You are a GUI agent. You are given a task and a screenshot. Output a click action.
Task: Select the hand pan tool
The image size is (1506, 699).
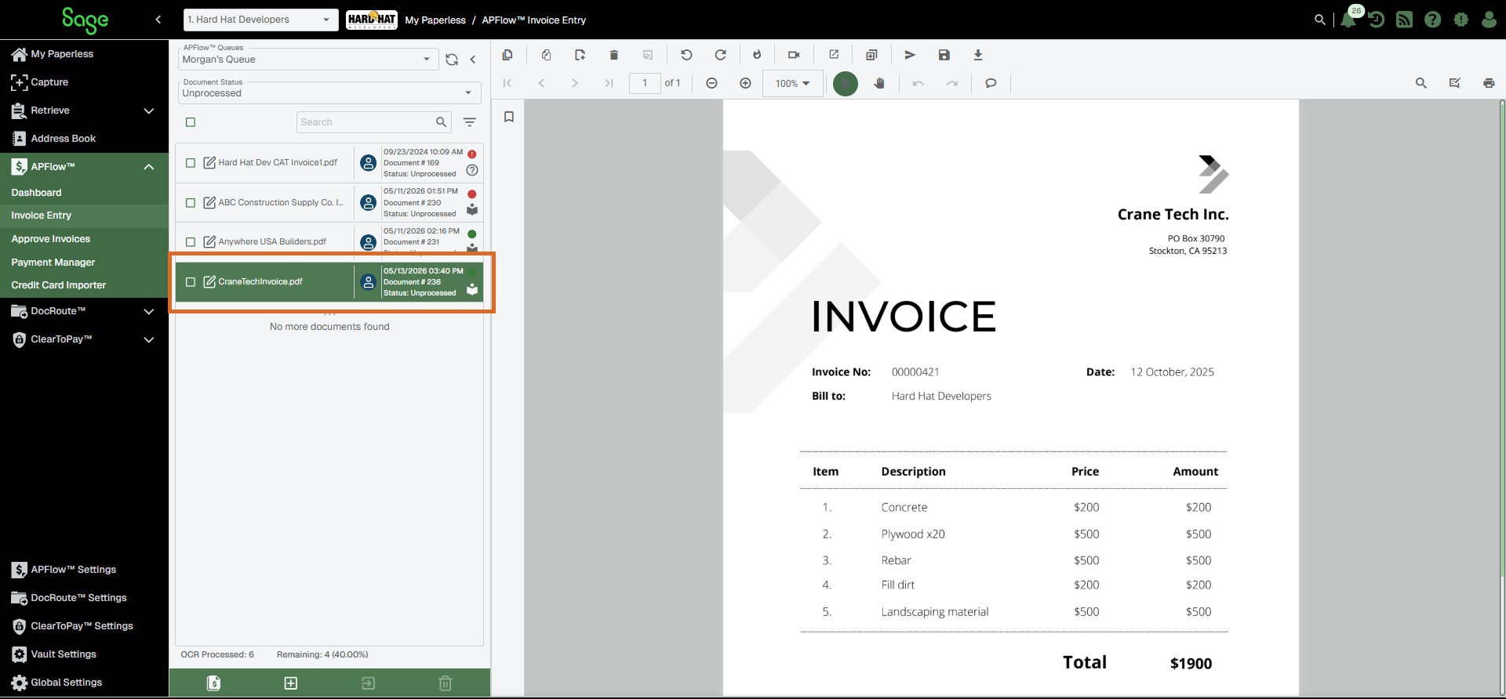tap(879, 83)
